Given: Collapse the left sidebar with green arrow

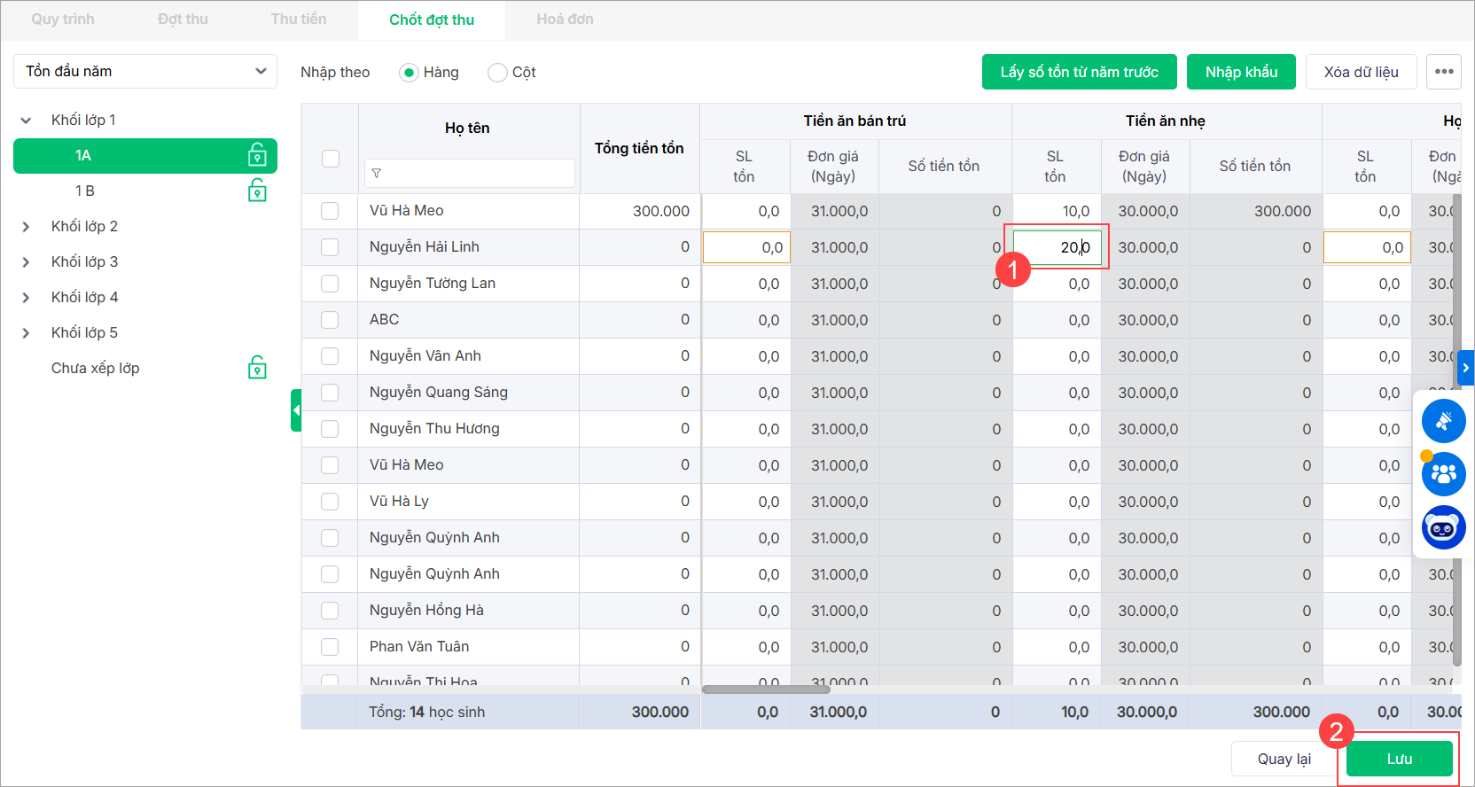Looking at the screenshot, I should (296, 410).
